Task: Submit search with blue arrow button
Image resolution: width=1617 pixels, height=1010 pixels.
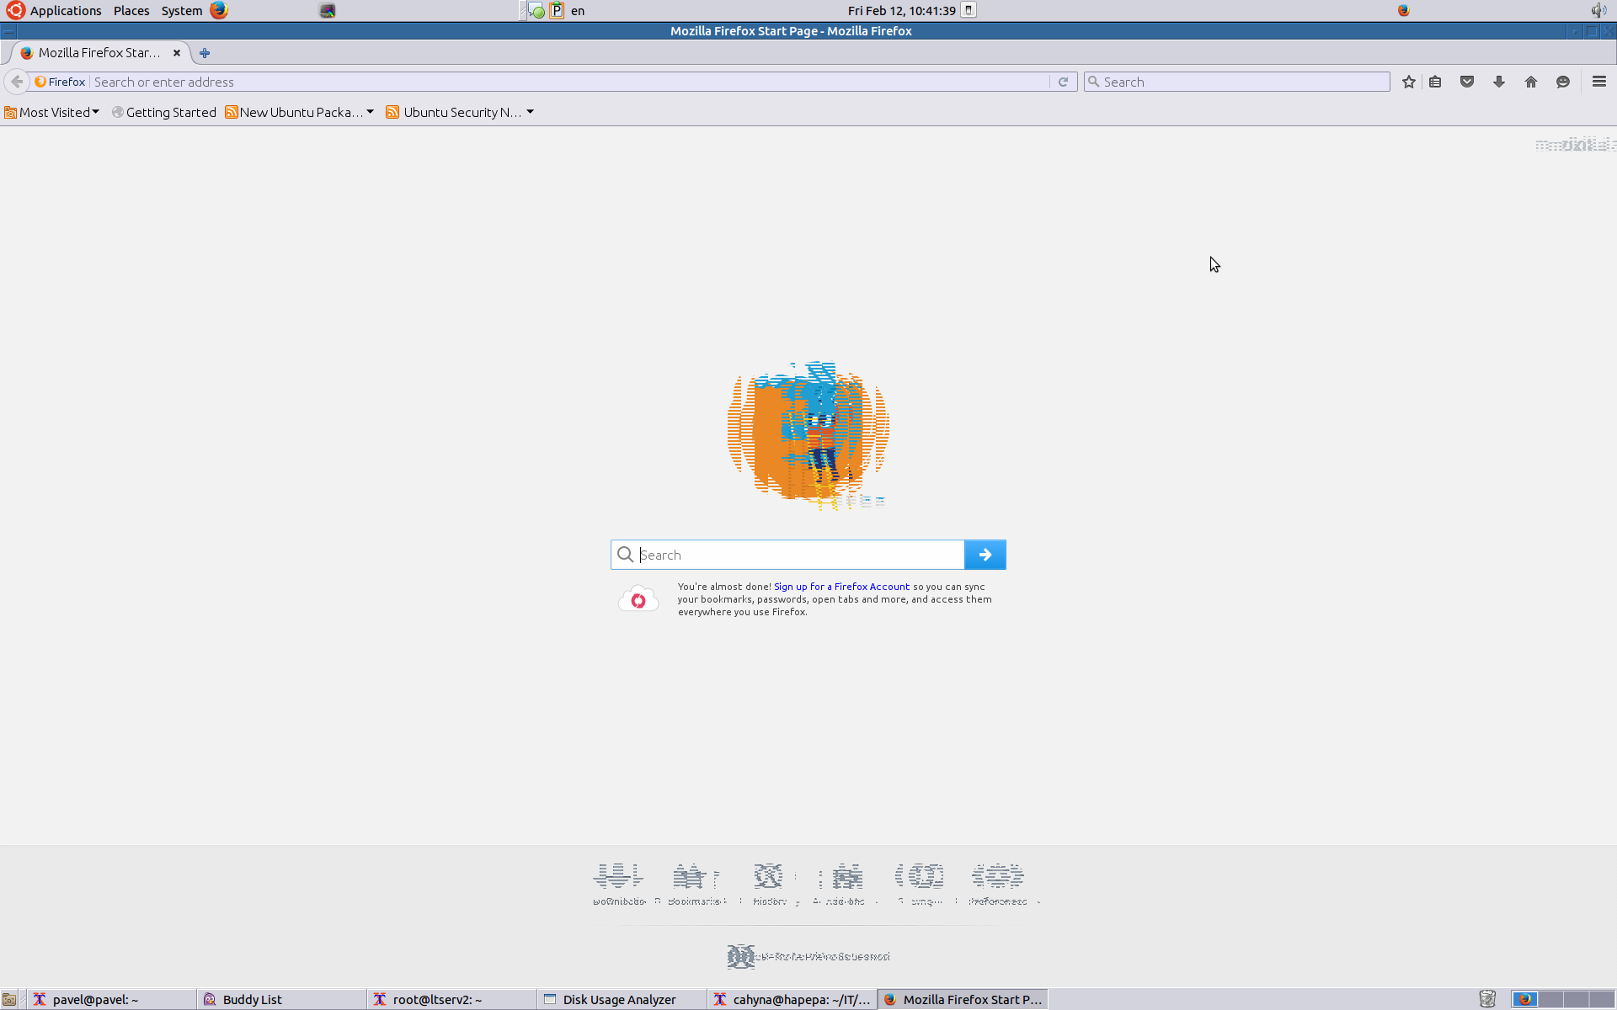Action: [985, 555]
